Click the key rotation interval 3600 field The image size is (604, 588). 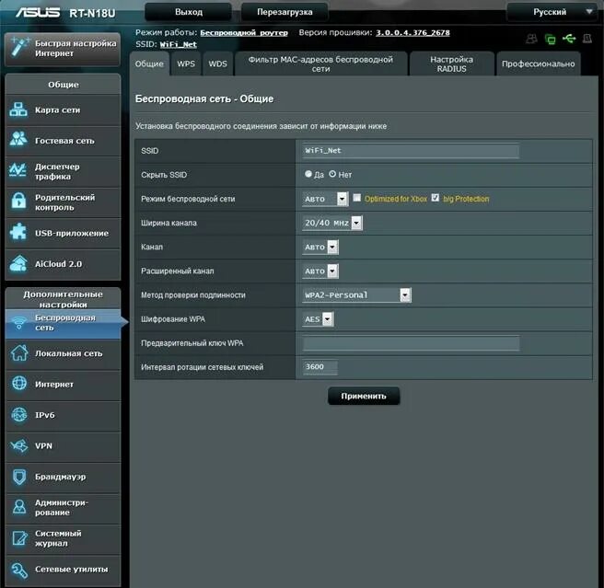(x=320, y=367)
